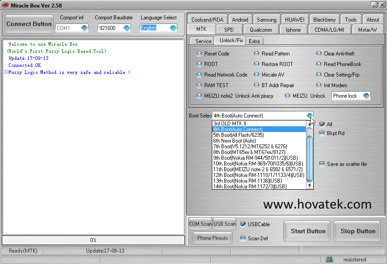The height and width of the screenshot is (264, 387).
Task: Open Phone Pinouts
Action: [213, 238]
